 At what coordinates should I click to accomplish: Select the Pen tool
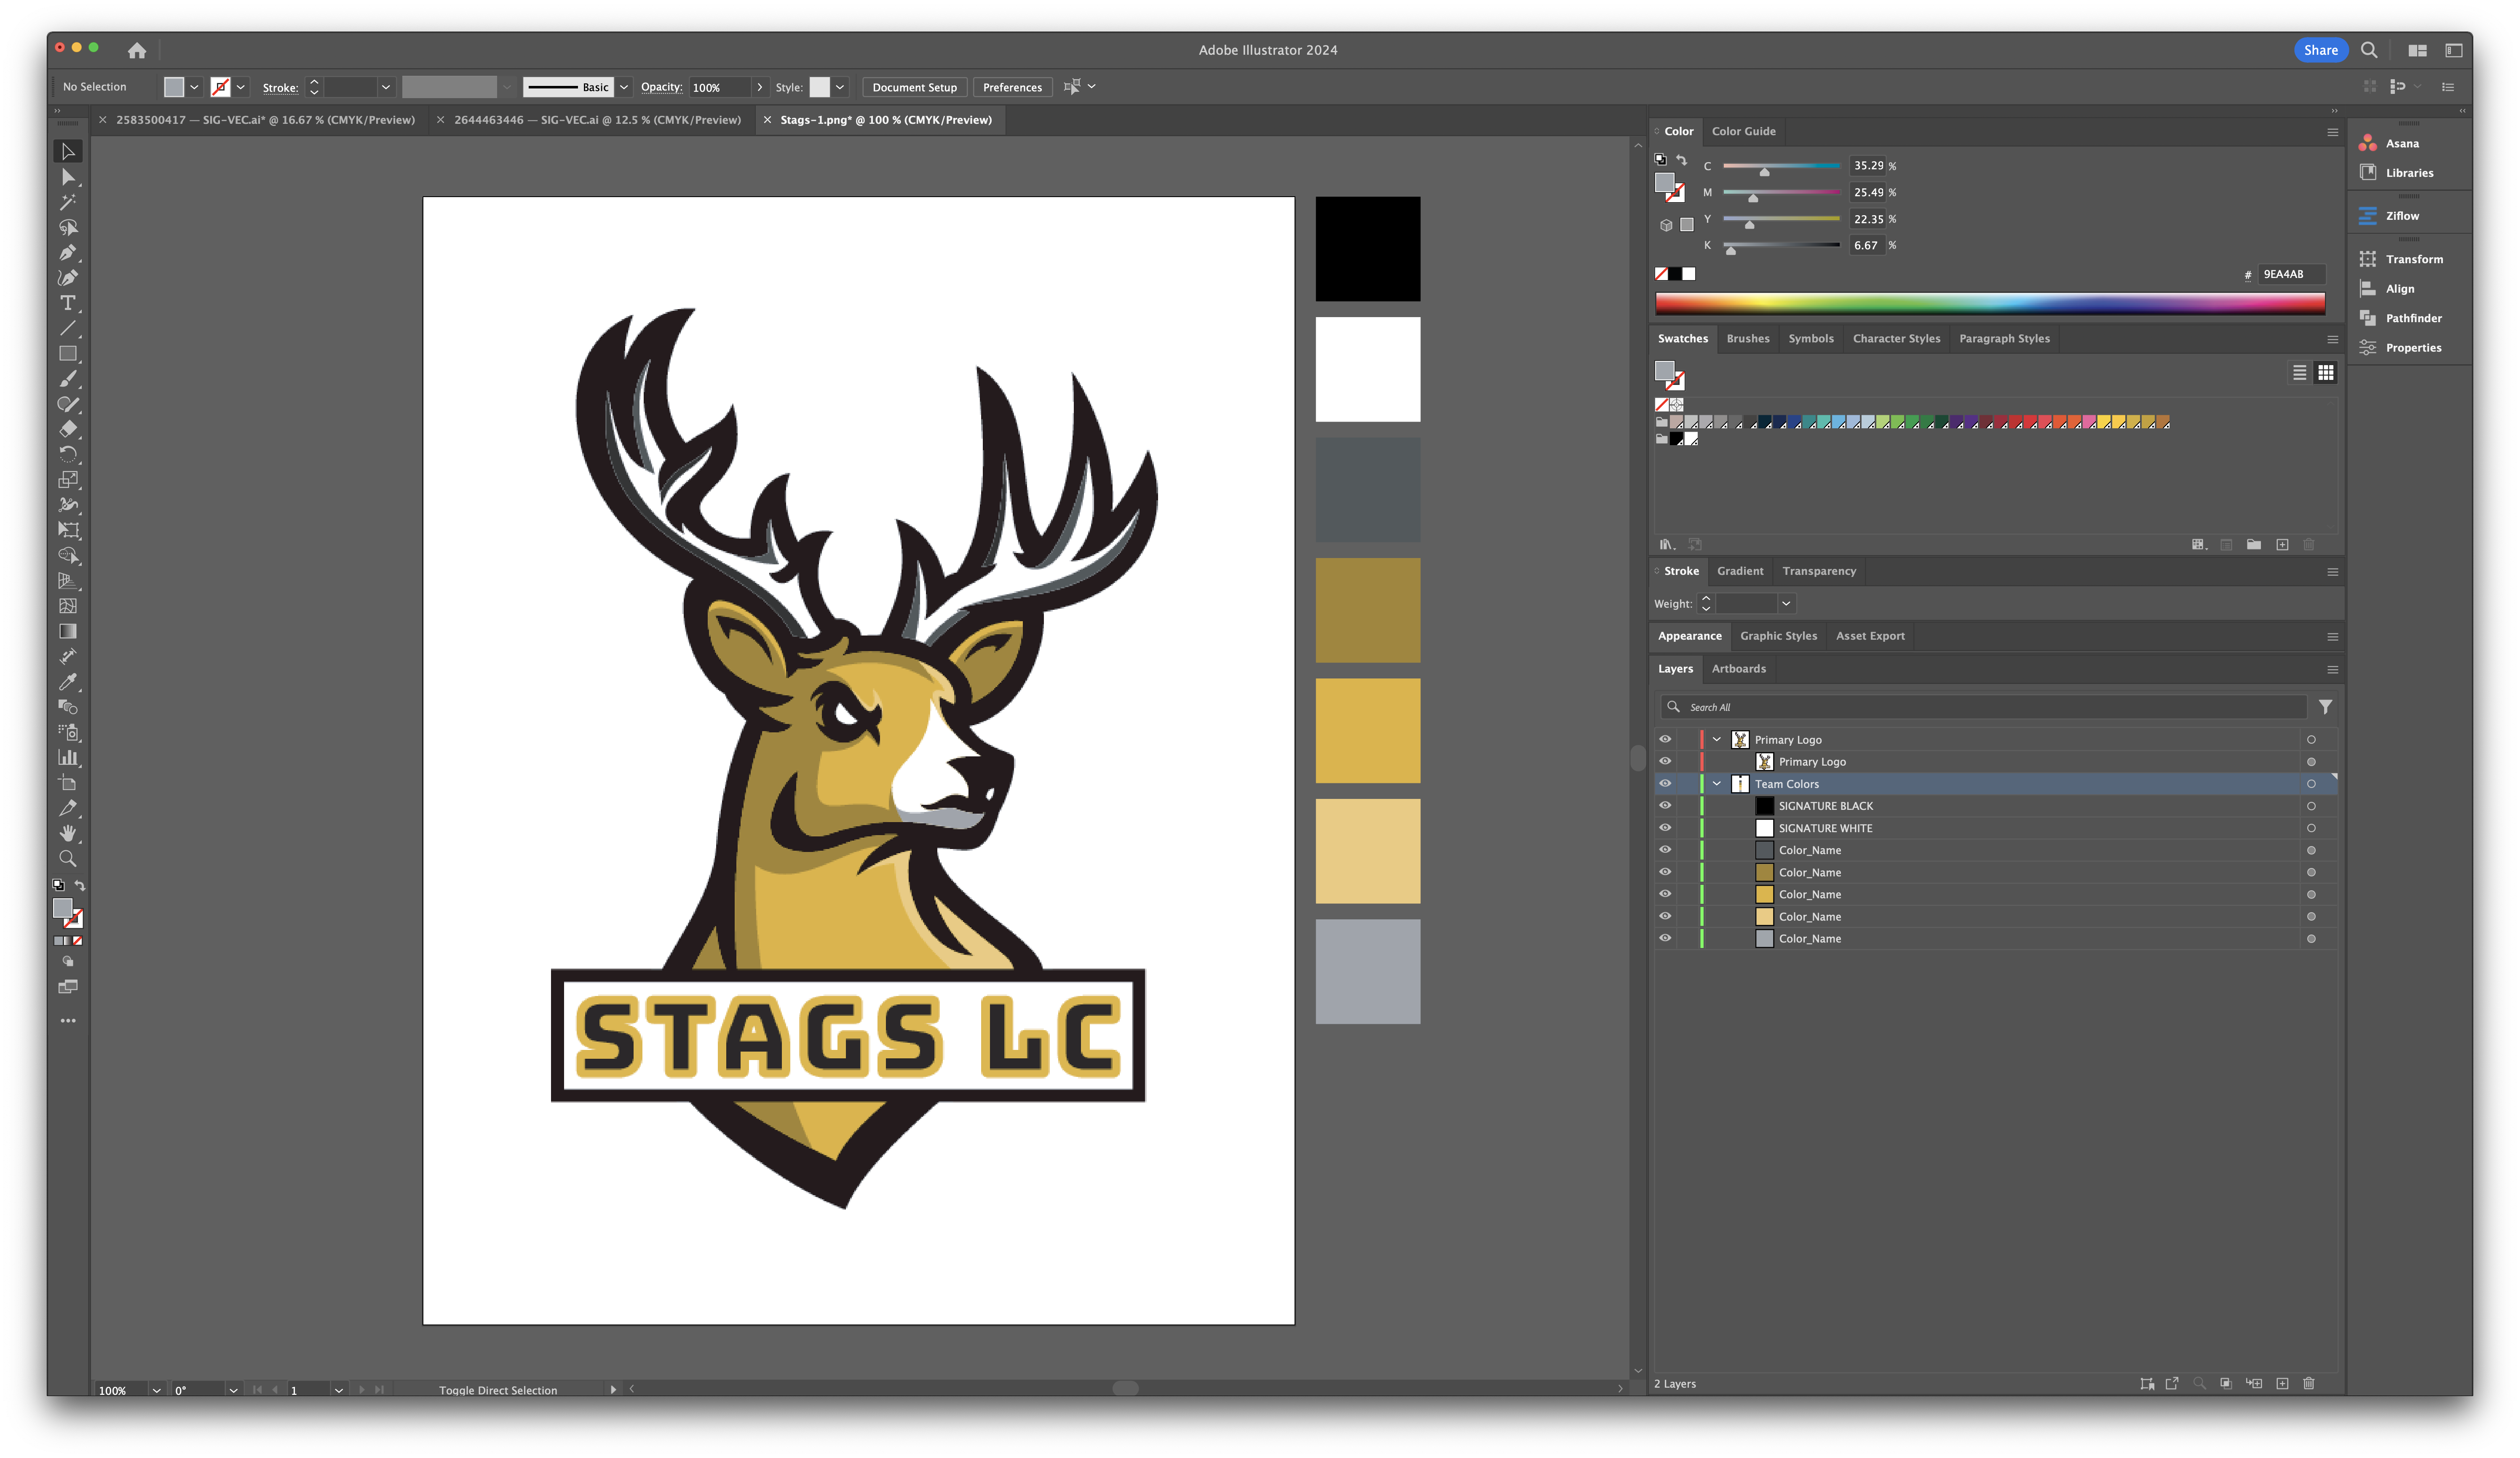(x=67, y=253)
